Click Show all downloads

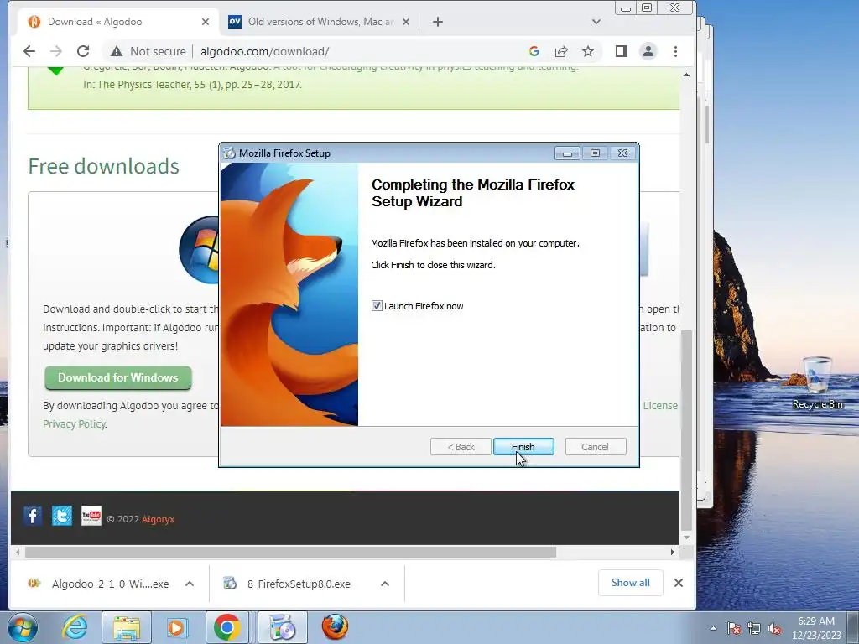pyautogui.click(x=631, y=583)
